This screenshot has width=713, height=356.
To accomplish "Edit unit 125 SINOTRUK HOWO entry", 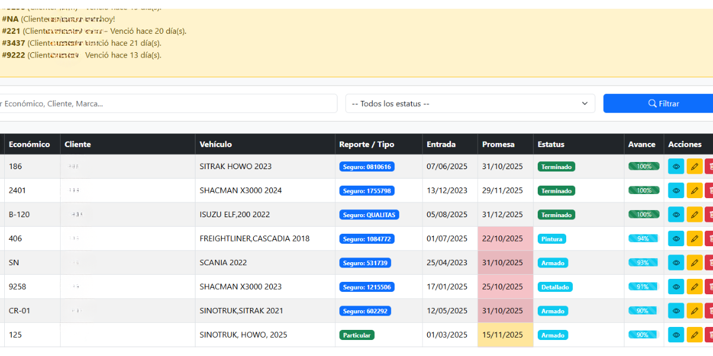I will 695,335.
